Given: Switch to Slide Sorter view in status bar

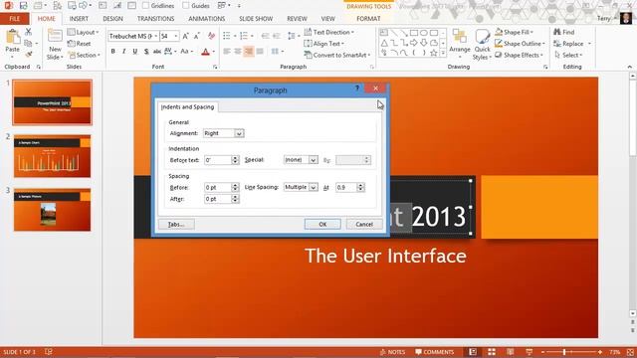Looking at the screenshot, I should 492,352.
